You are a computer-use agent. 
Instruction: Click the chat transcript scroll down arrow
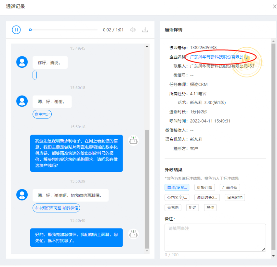click(x=147, y=251)
